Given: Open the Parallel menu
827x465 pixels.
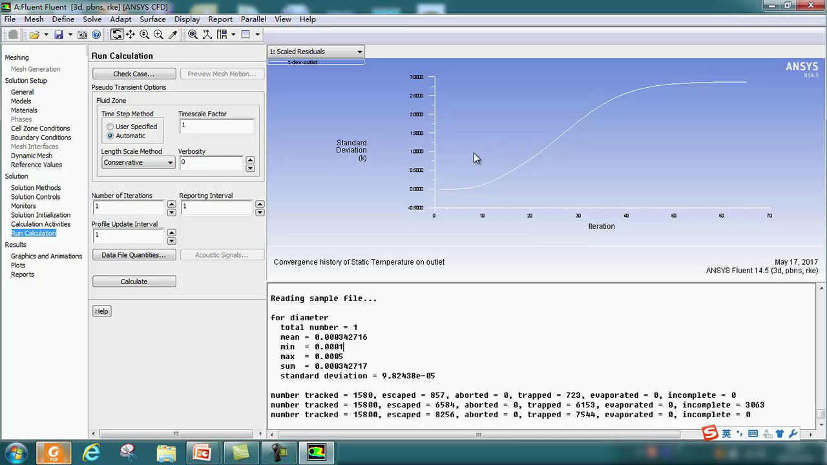Looking at the screenshot, I should [254, 19].
